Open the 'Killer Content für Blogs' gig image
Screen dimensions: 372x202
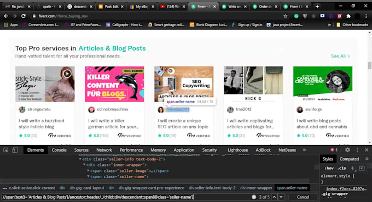pyautogui.click(x=114, y=84)
